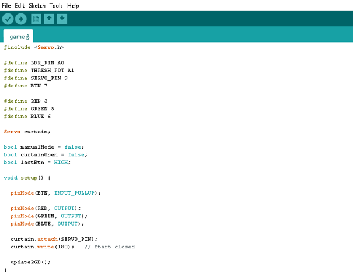Open the Tools menu
The width and height of the screenshot is (353, 278).
[x=56, y=6]
